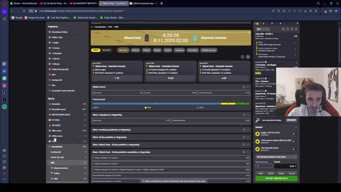The width and height of the screenshot is (341, 192).
Task: Select the Kwarty market filter
Action: 157,50
